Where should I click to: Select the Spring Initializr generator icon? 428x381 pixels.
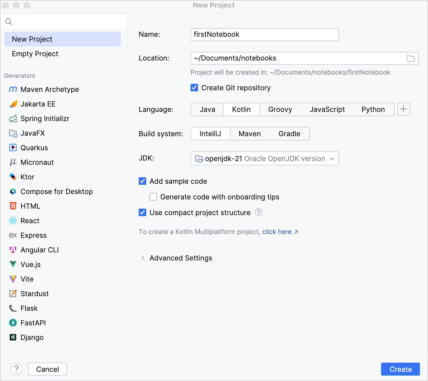pos(13,119)
